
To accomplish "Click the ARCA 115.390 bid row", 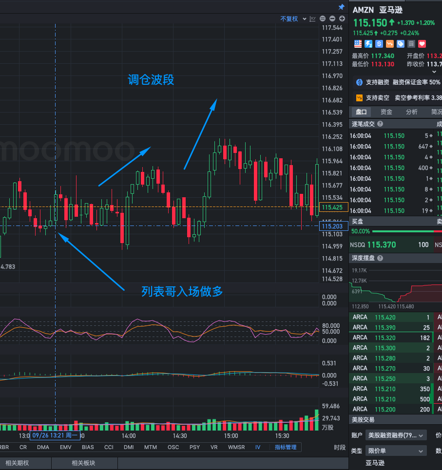I will (391, 327).
